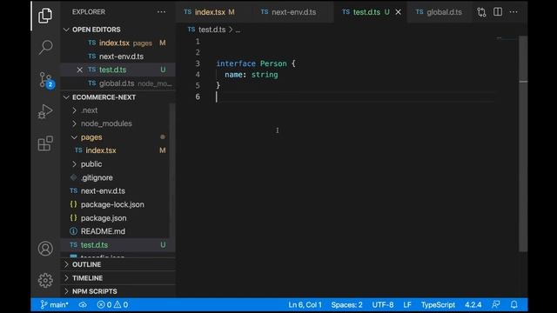Open problems panel showing 0 errors
This screenshot has height=313, width=557.
coord(112,305)
